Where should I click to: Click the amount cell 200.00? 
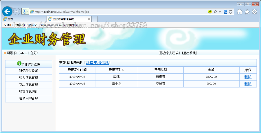[211, 84]
